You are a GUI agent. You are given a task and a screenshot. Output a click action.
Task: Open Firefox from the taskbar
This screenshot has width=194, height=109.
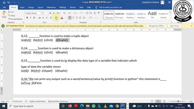point(70,106)
